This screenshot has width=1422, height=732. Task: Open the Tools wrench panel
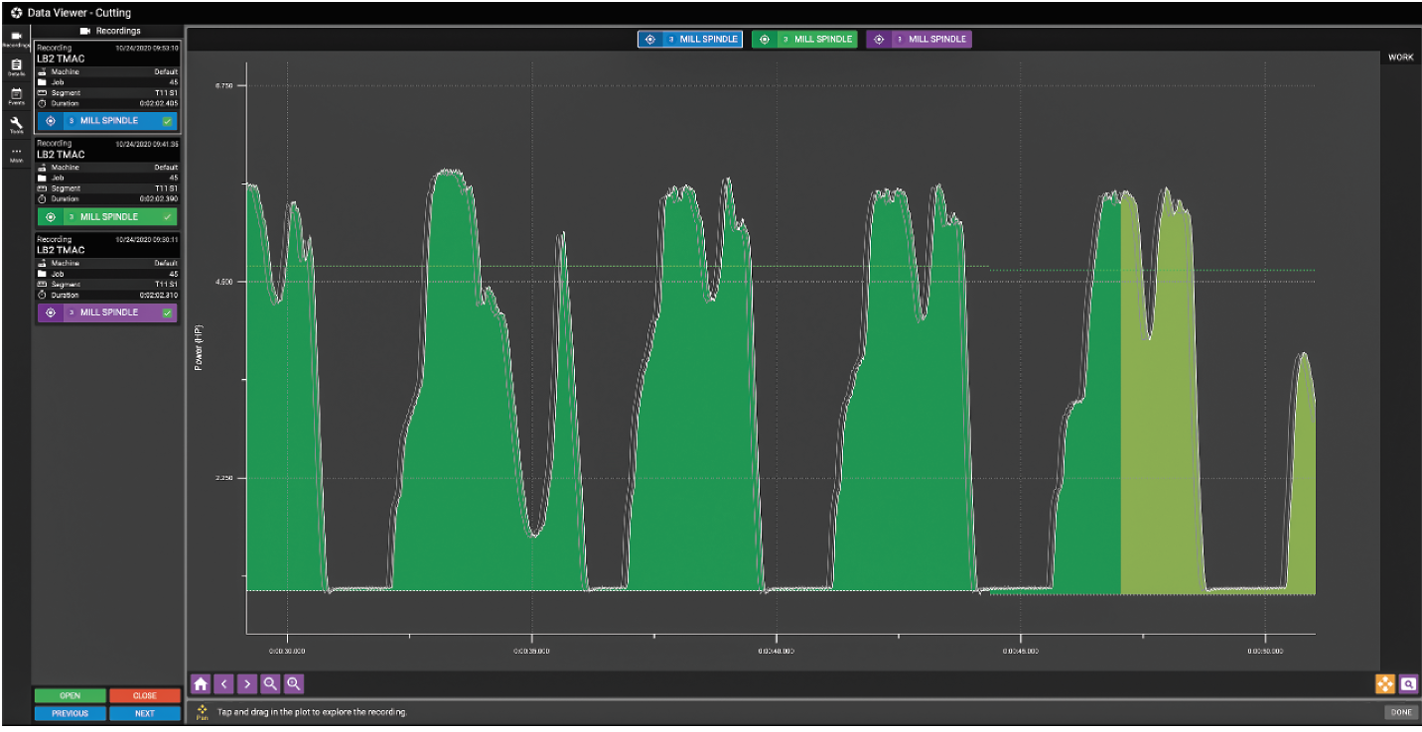16,125
